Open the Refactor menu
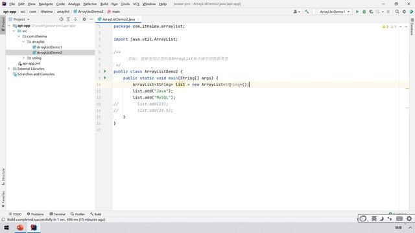 pyautogui.click(x=90, y=4)
